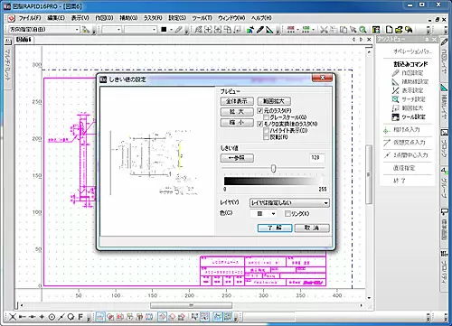452x326 pixels.
Task: Open the レイヤ(Y) layer dropdown
Action: click(x=289, y=203)
